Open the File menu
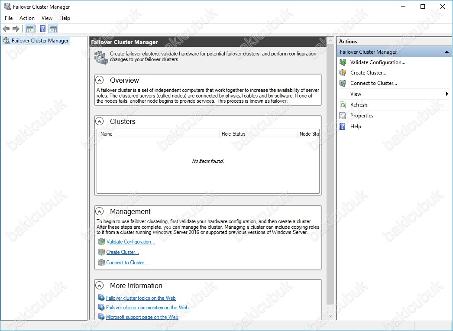 click(9, 18)
